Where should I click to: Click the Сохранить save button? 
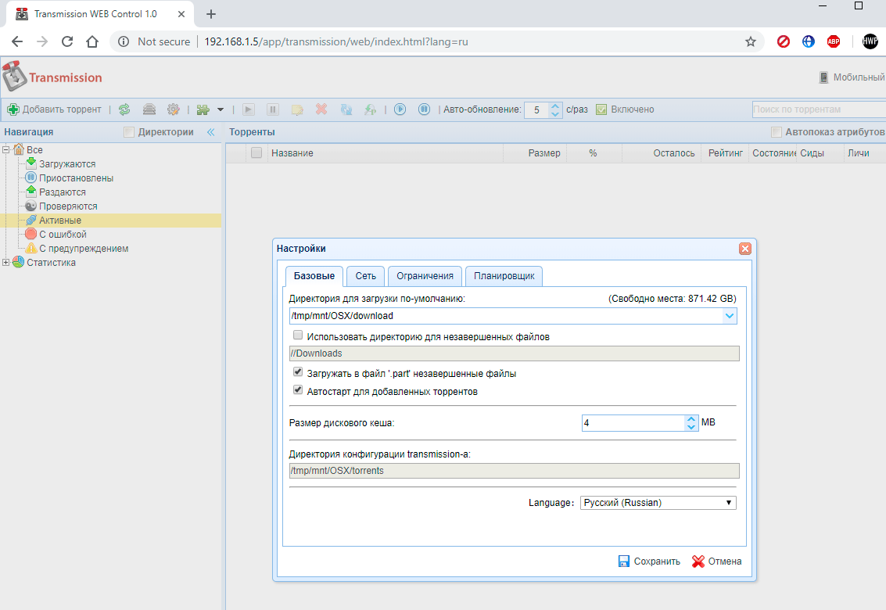(x=649, y=562)
